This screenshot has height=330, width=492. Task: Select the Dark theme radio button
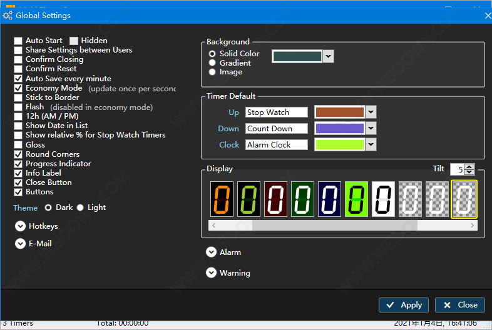[x=48, y=207]
